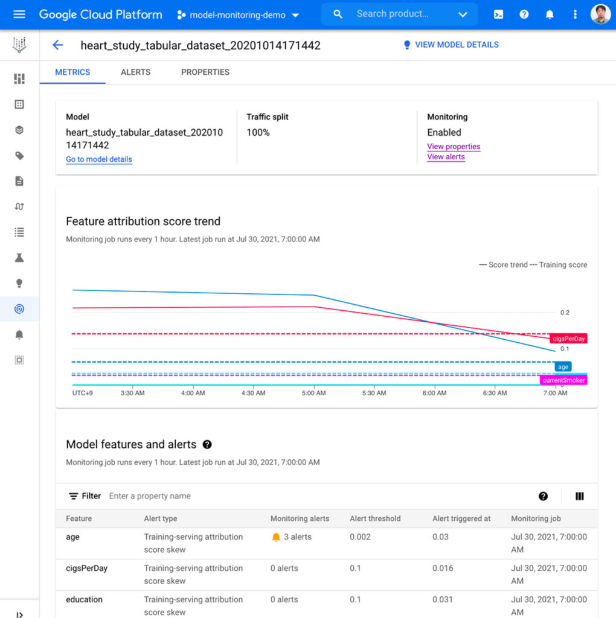Switch to the PROPERTIES tab
Viewport: 616px width, 618px height.
205,72
